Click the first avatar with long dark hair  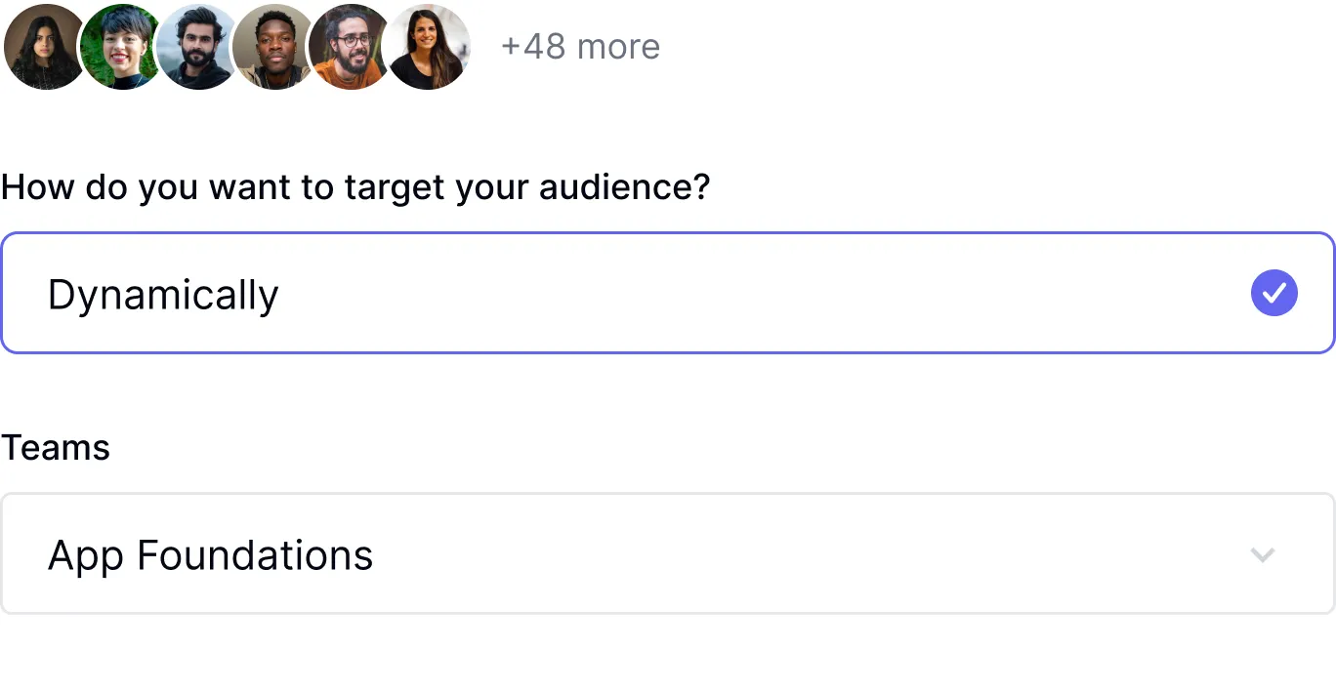44,47
